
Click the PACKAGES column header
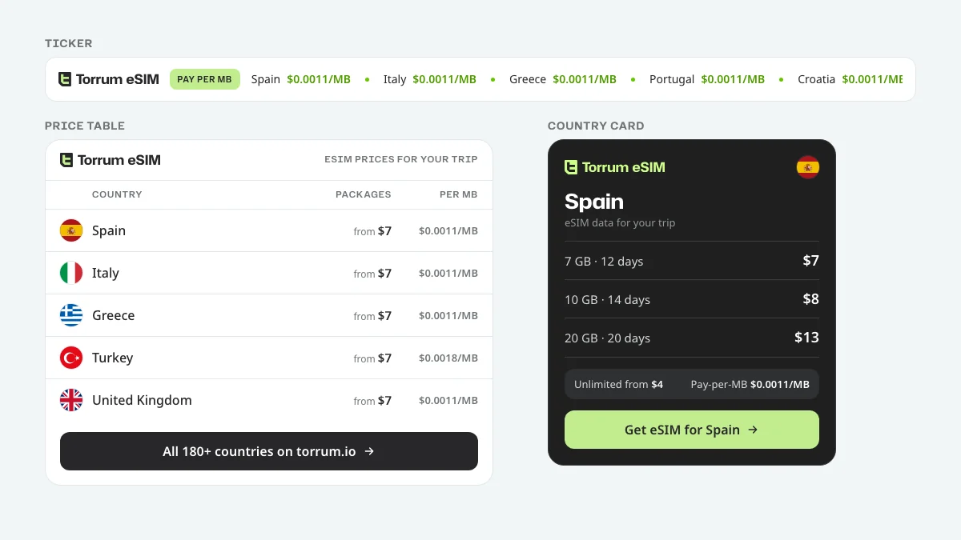(364, 194)
